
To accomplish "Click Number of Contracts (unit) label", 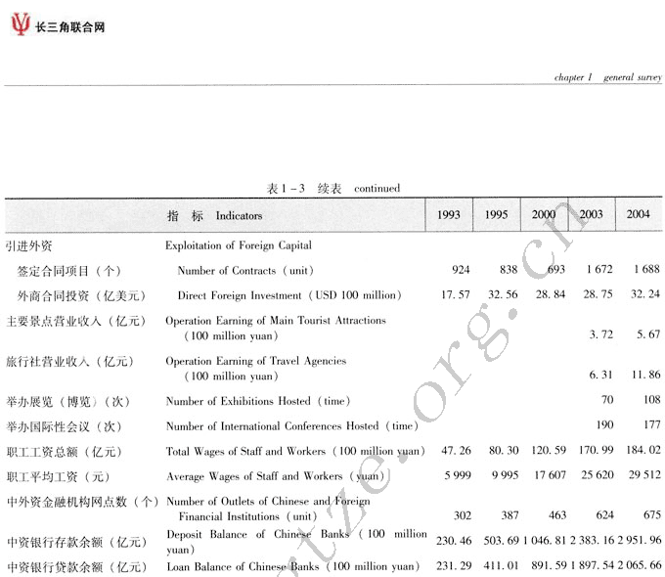I will click(245, 270).
